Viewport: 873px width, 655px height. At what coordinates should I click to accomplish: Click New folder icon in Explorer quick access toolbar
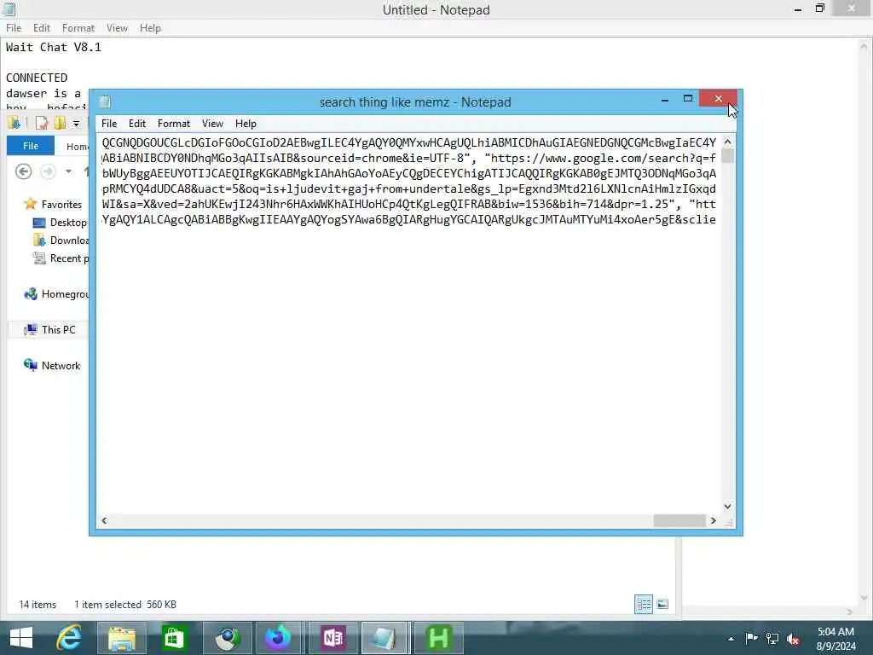click(x=60, y=123)
